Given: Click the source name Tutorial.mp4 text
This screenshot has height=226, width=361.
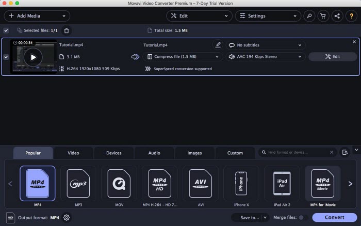Looking at the screenshot, I should click(71, 45).
